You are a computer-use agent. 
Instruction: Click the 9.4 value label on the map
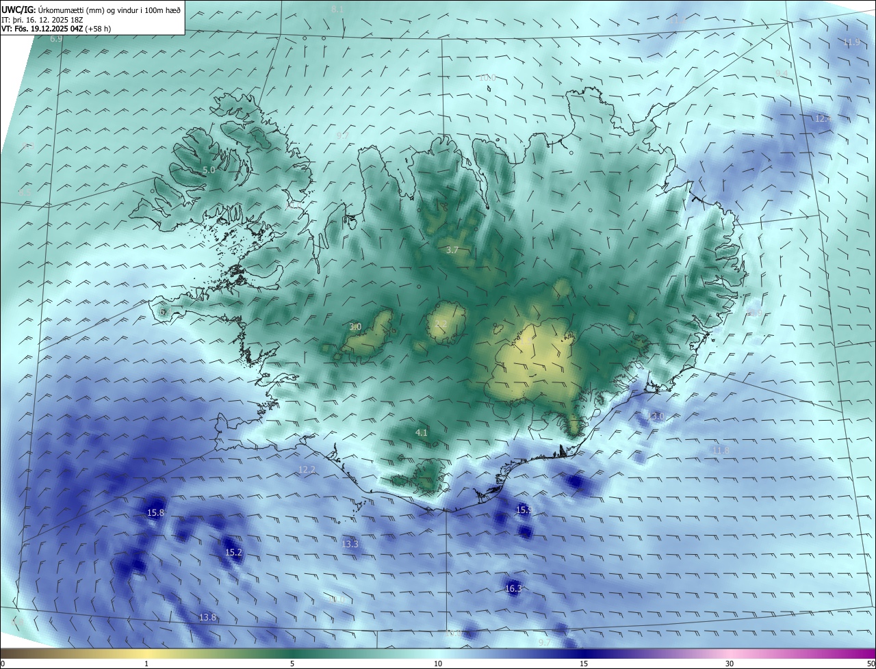782,73
